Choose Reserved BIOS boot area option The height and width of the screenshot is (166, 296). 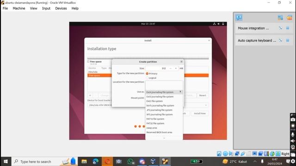click(x=164, y=132)
